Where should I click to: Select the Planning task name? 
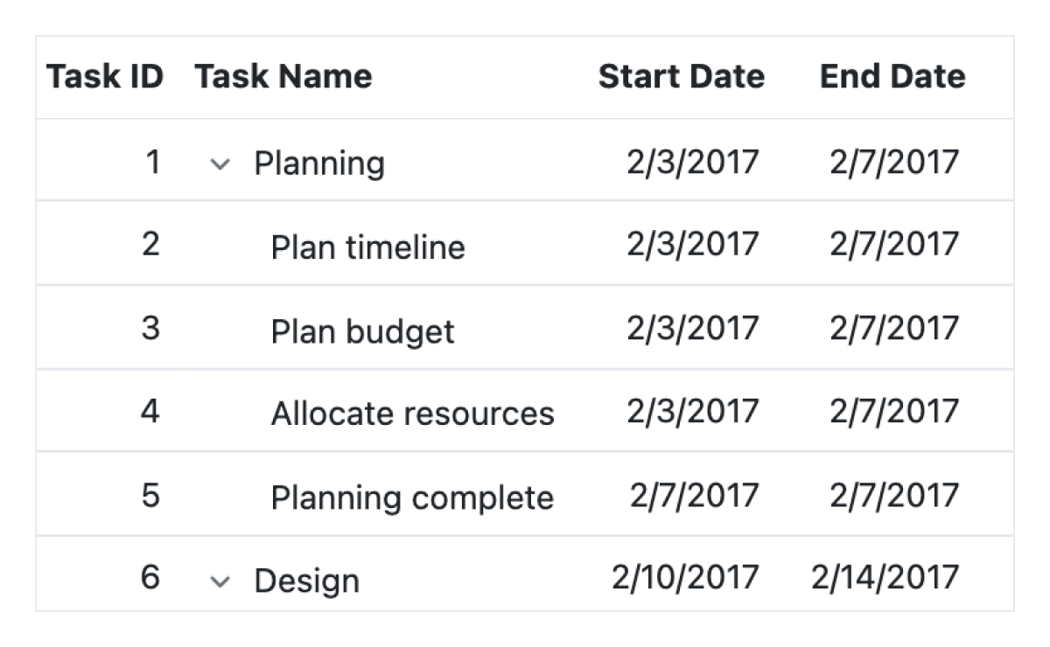[318, 163]
